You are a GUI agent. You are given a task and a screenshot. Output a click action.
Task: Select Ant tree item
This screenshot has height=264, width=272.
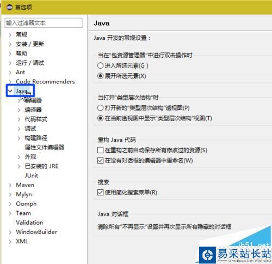[x=20, y=72]
